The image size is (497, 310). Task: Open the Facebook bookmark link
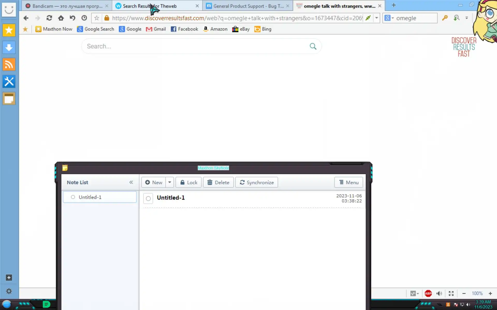coord(184,29)
